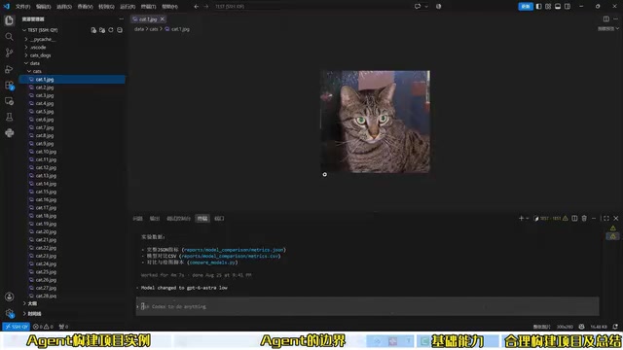Collapse the TEST (SSH: QY) root
This screenshot has height=350, width=623.
(x=24, y=30)
